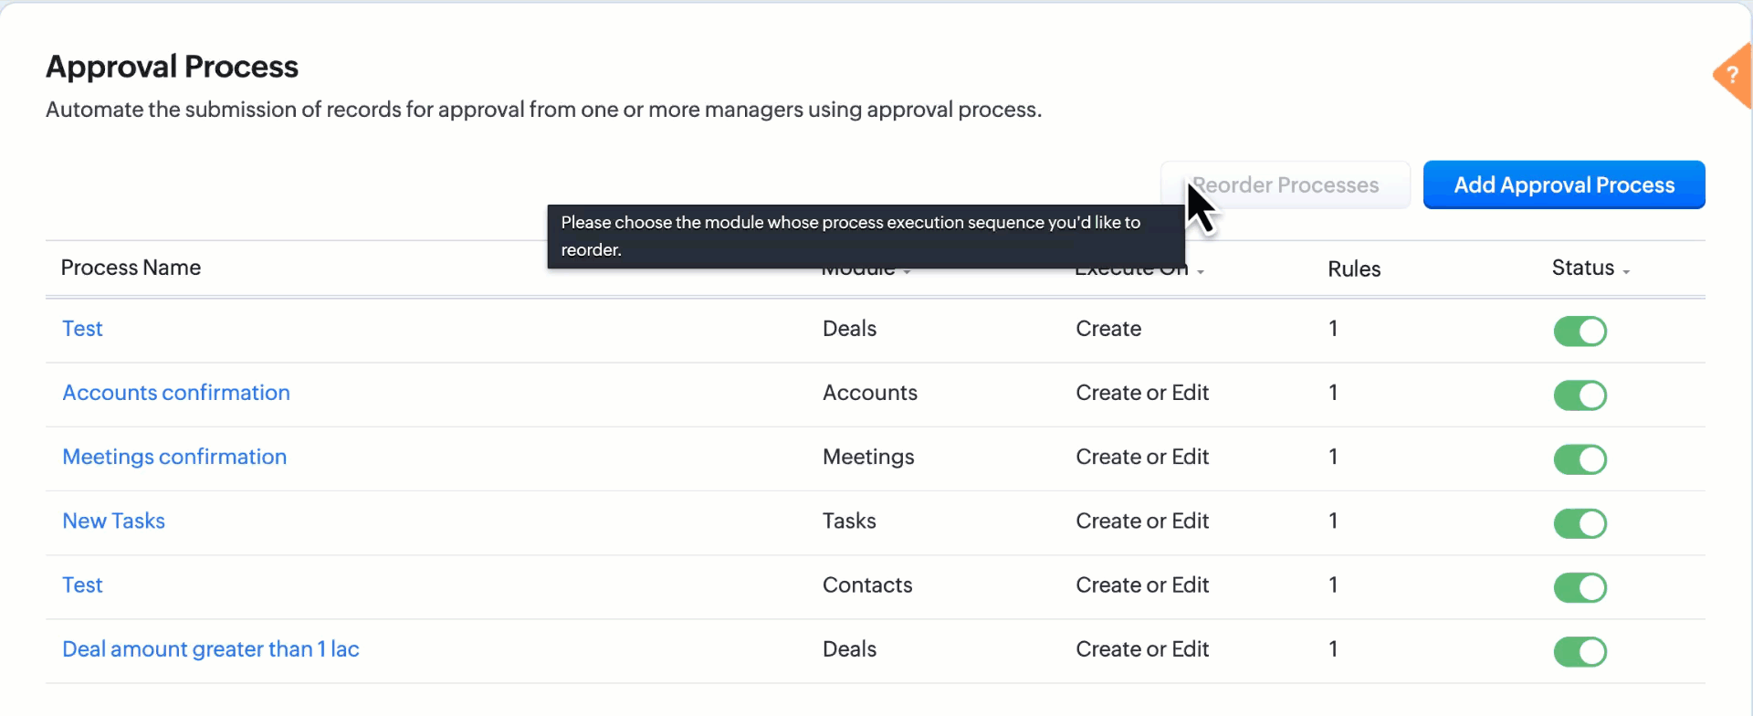Open the Status column filter dropdown
This screenshot has width=1753, height=716.
1626,271
